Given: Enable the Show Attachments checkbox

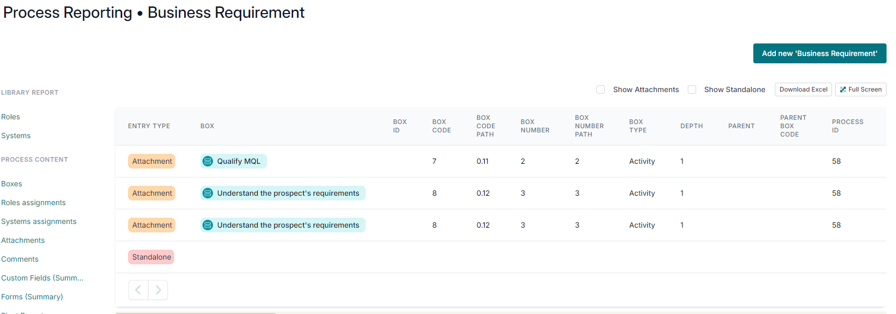Looking at the screenshot, I should (601, 89).
